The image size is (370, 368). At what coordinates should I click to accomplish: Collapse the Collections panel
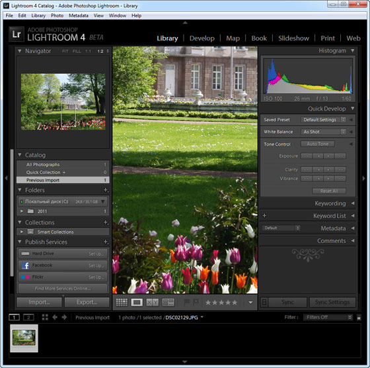point(20,222)
